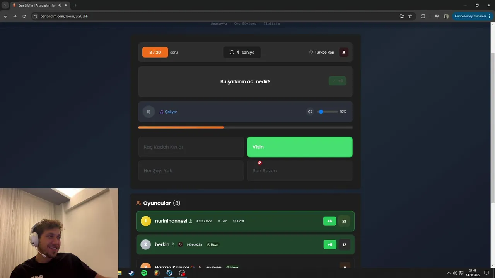Open the media control icon in toolbar

pos(437,16)
